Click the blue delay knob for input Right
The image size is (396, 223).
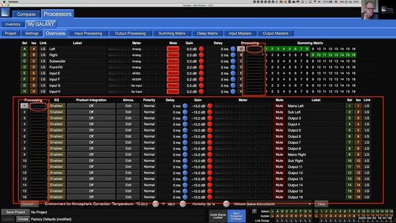[233, 55]
